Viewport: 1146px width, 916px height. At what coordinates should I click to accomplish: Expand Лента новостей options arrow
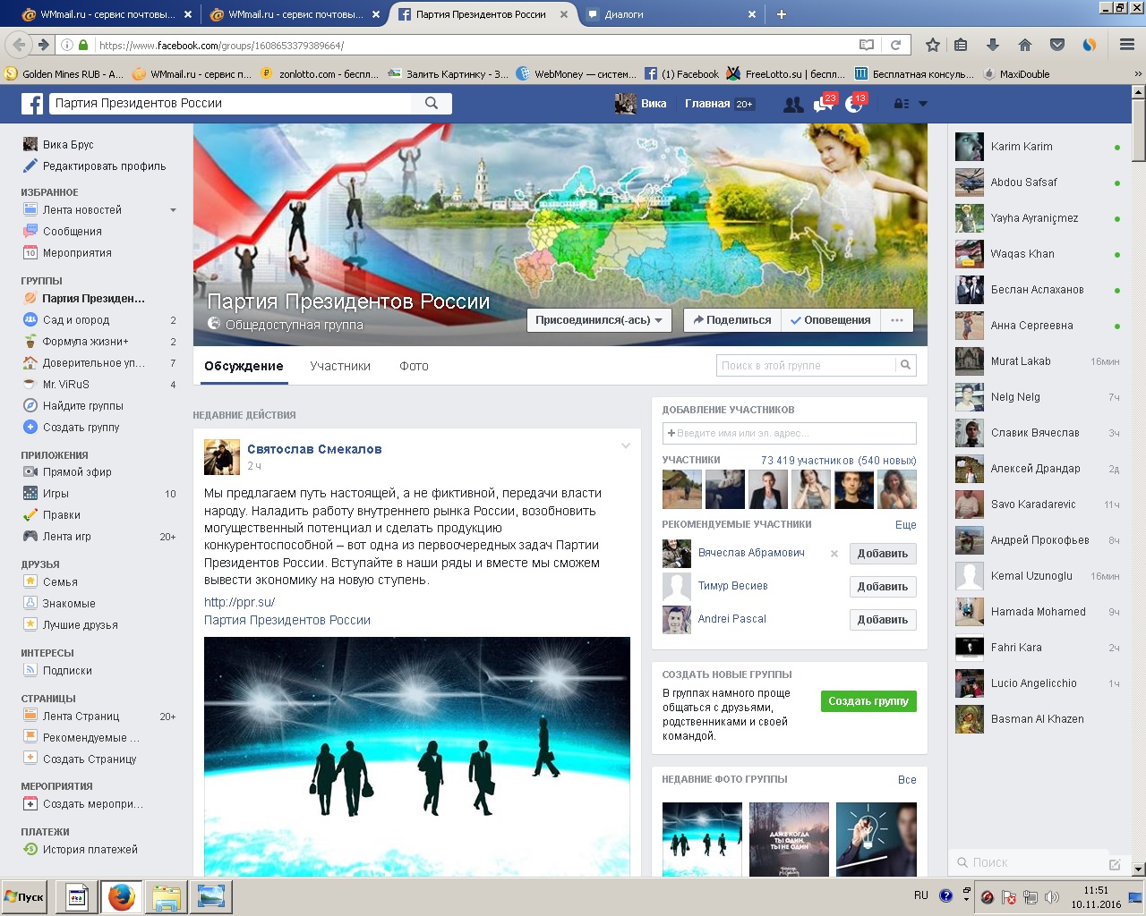(173, 210)
